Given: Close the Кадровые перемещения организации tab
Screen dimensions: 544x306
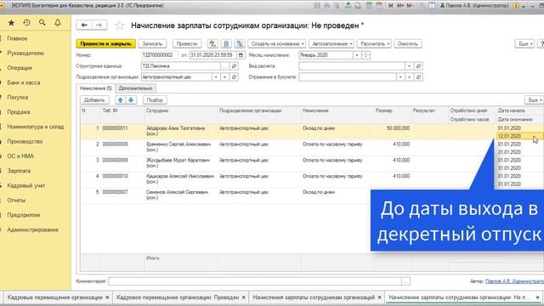Looking at the screenshot, I should pyautogui.click(x=107, y=297).
